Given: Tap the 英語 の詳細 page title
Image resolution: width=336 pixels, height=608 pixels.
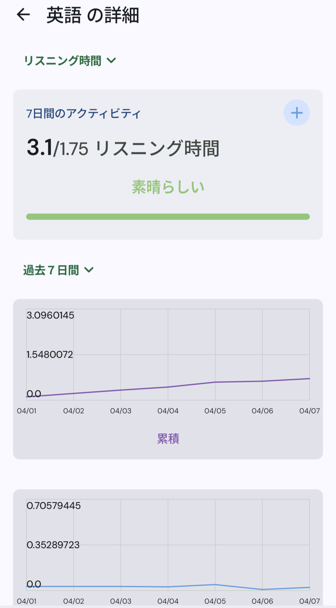Looking at the screenshot, I should 93,15.
